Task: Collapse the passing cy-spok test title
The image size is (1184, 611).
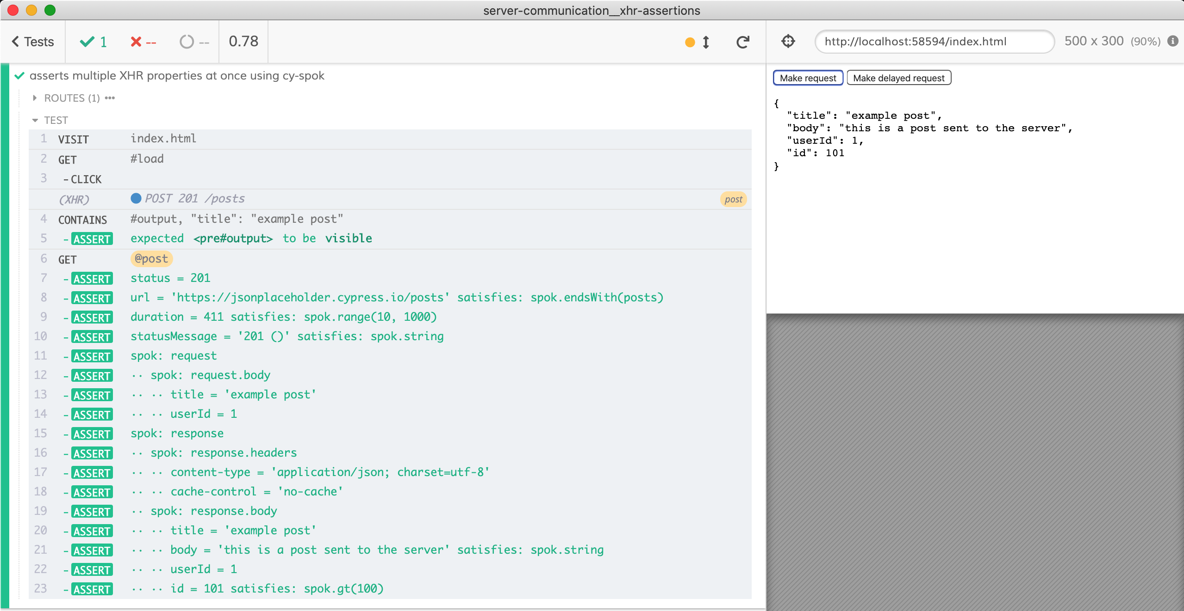Action: tap(177, 76)
